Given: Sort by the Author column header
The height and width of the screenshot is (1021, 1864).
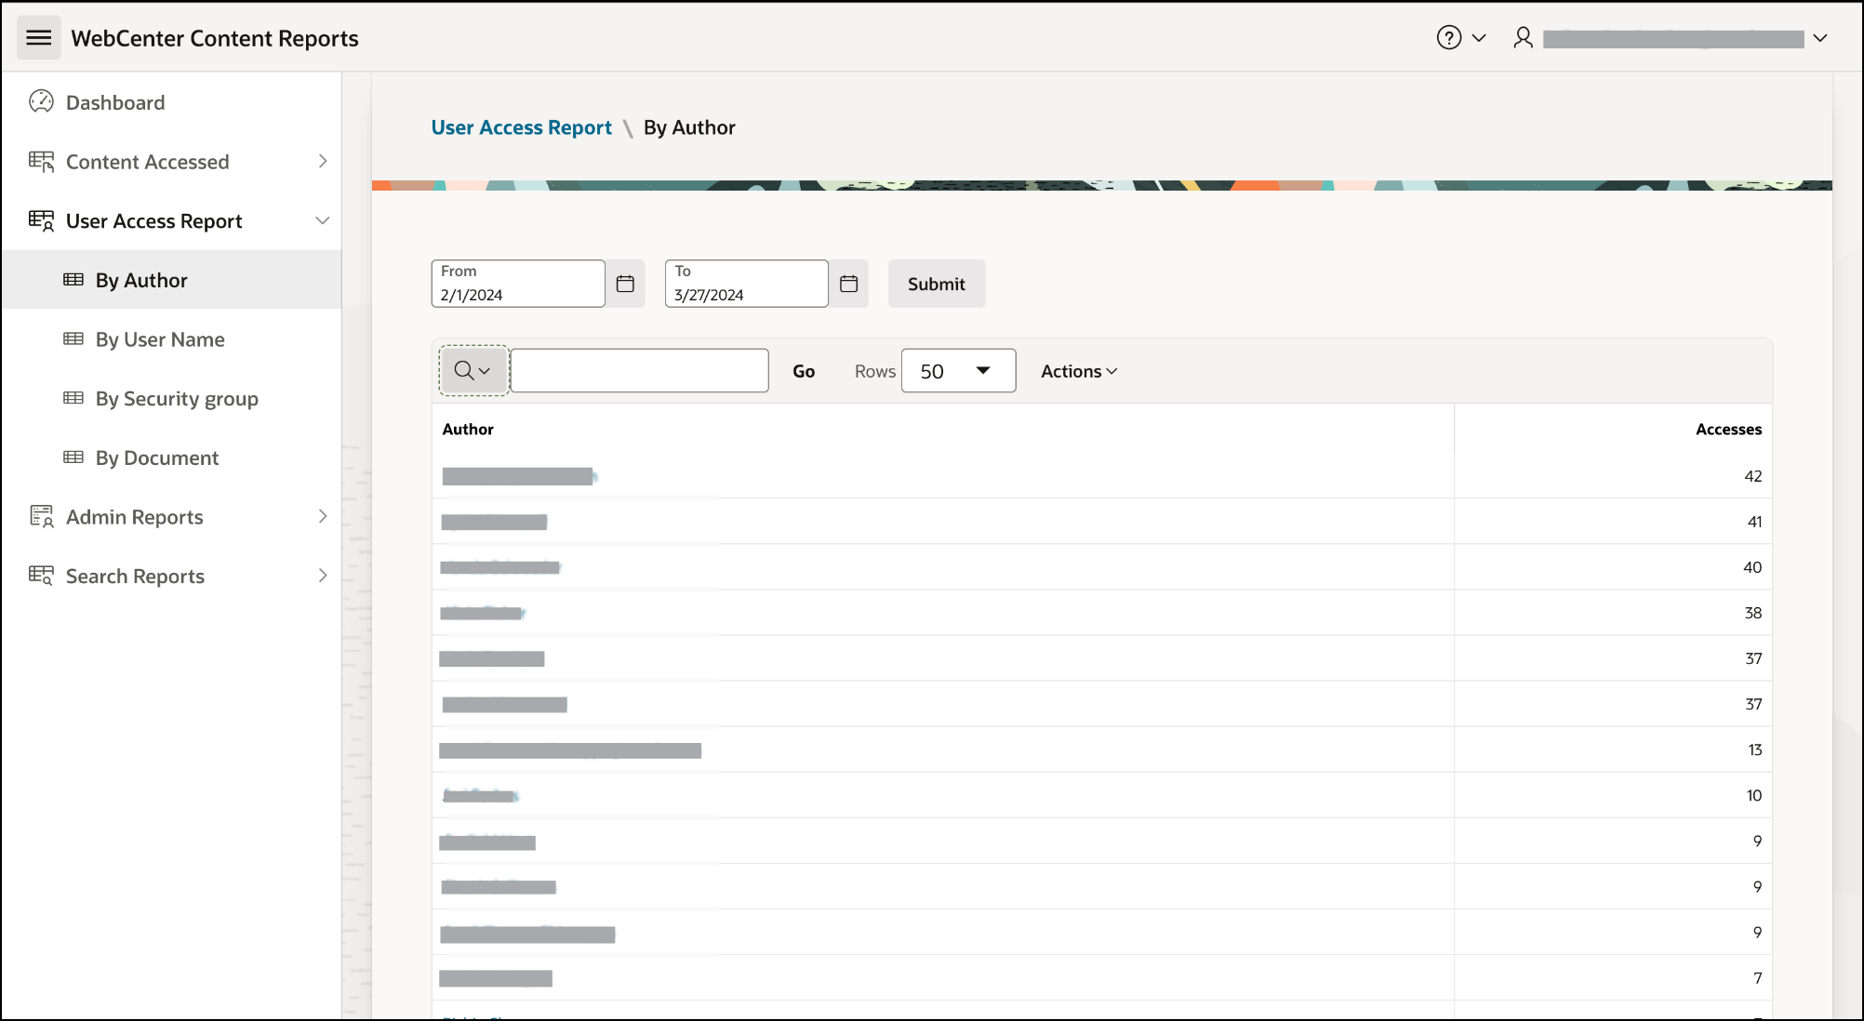Looking at the screenshot, I should tap(468, 429).
